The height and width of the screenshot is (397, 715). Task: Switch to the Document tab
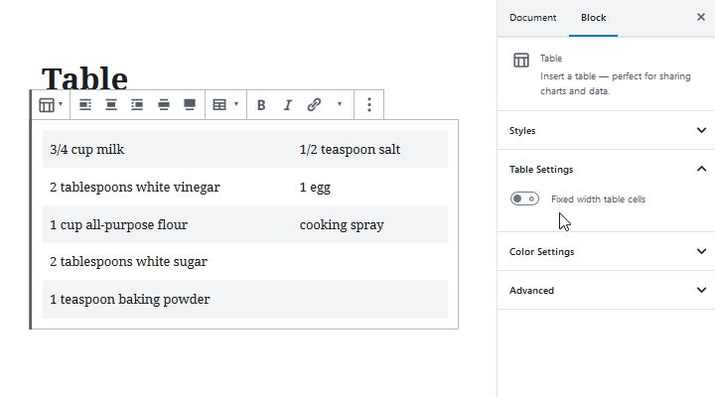pyautogui.click(x=533, y=18)
